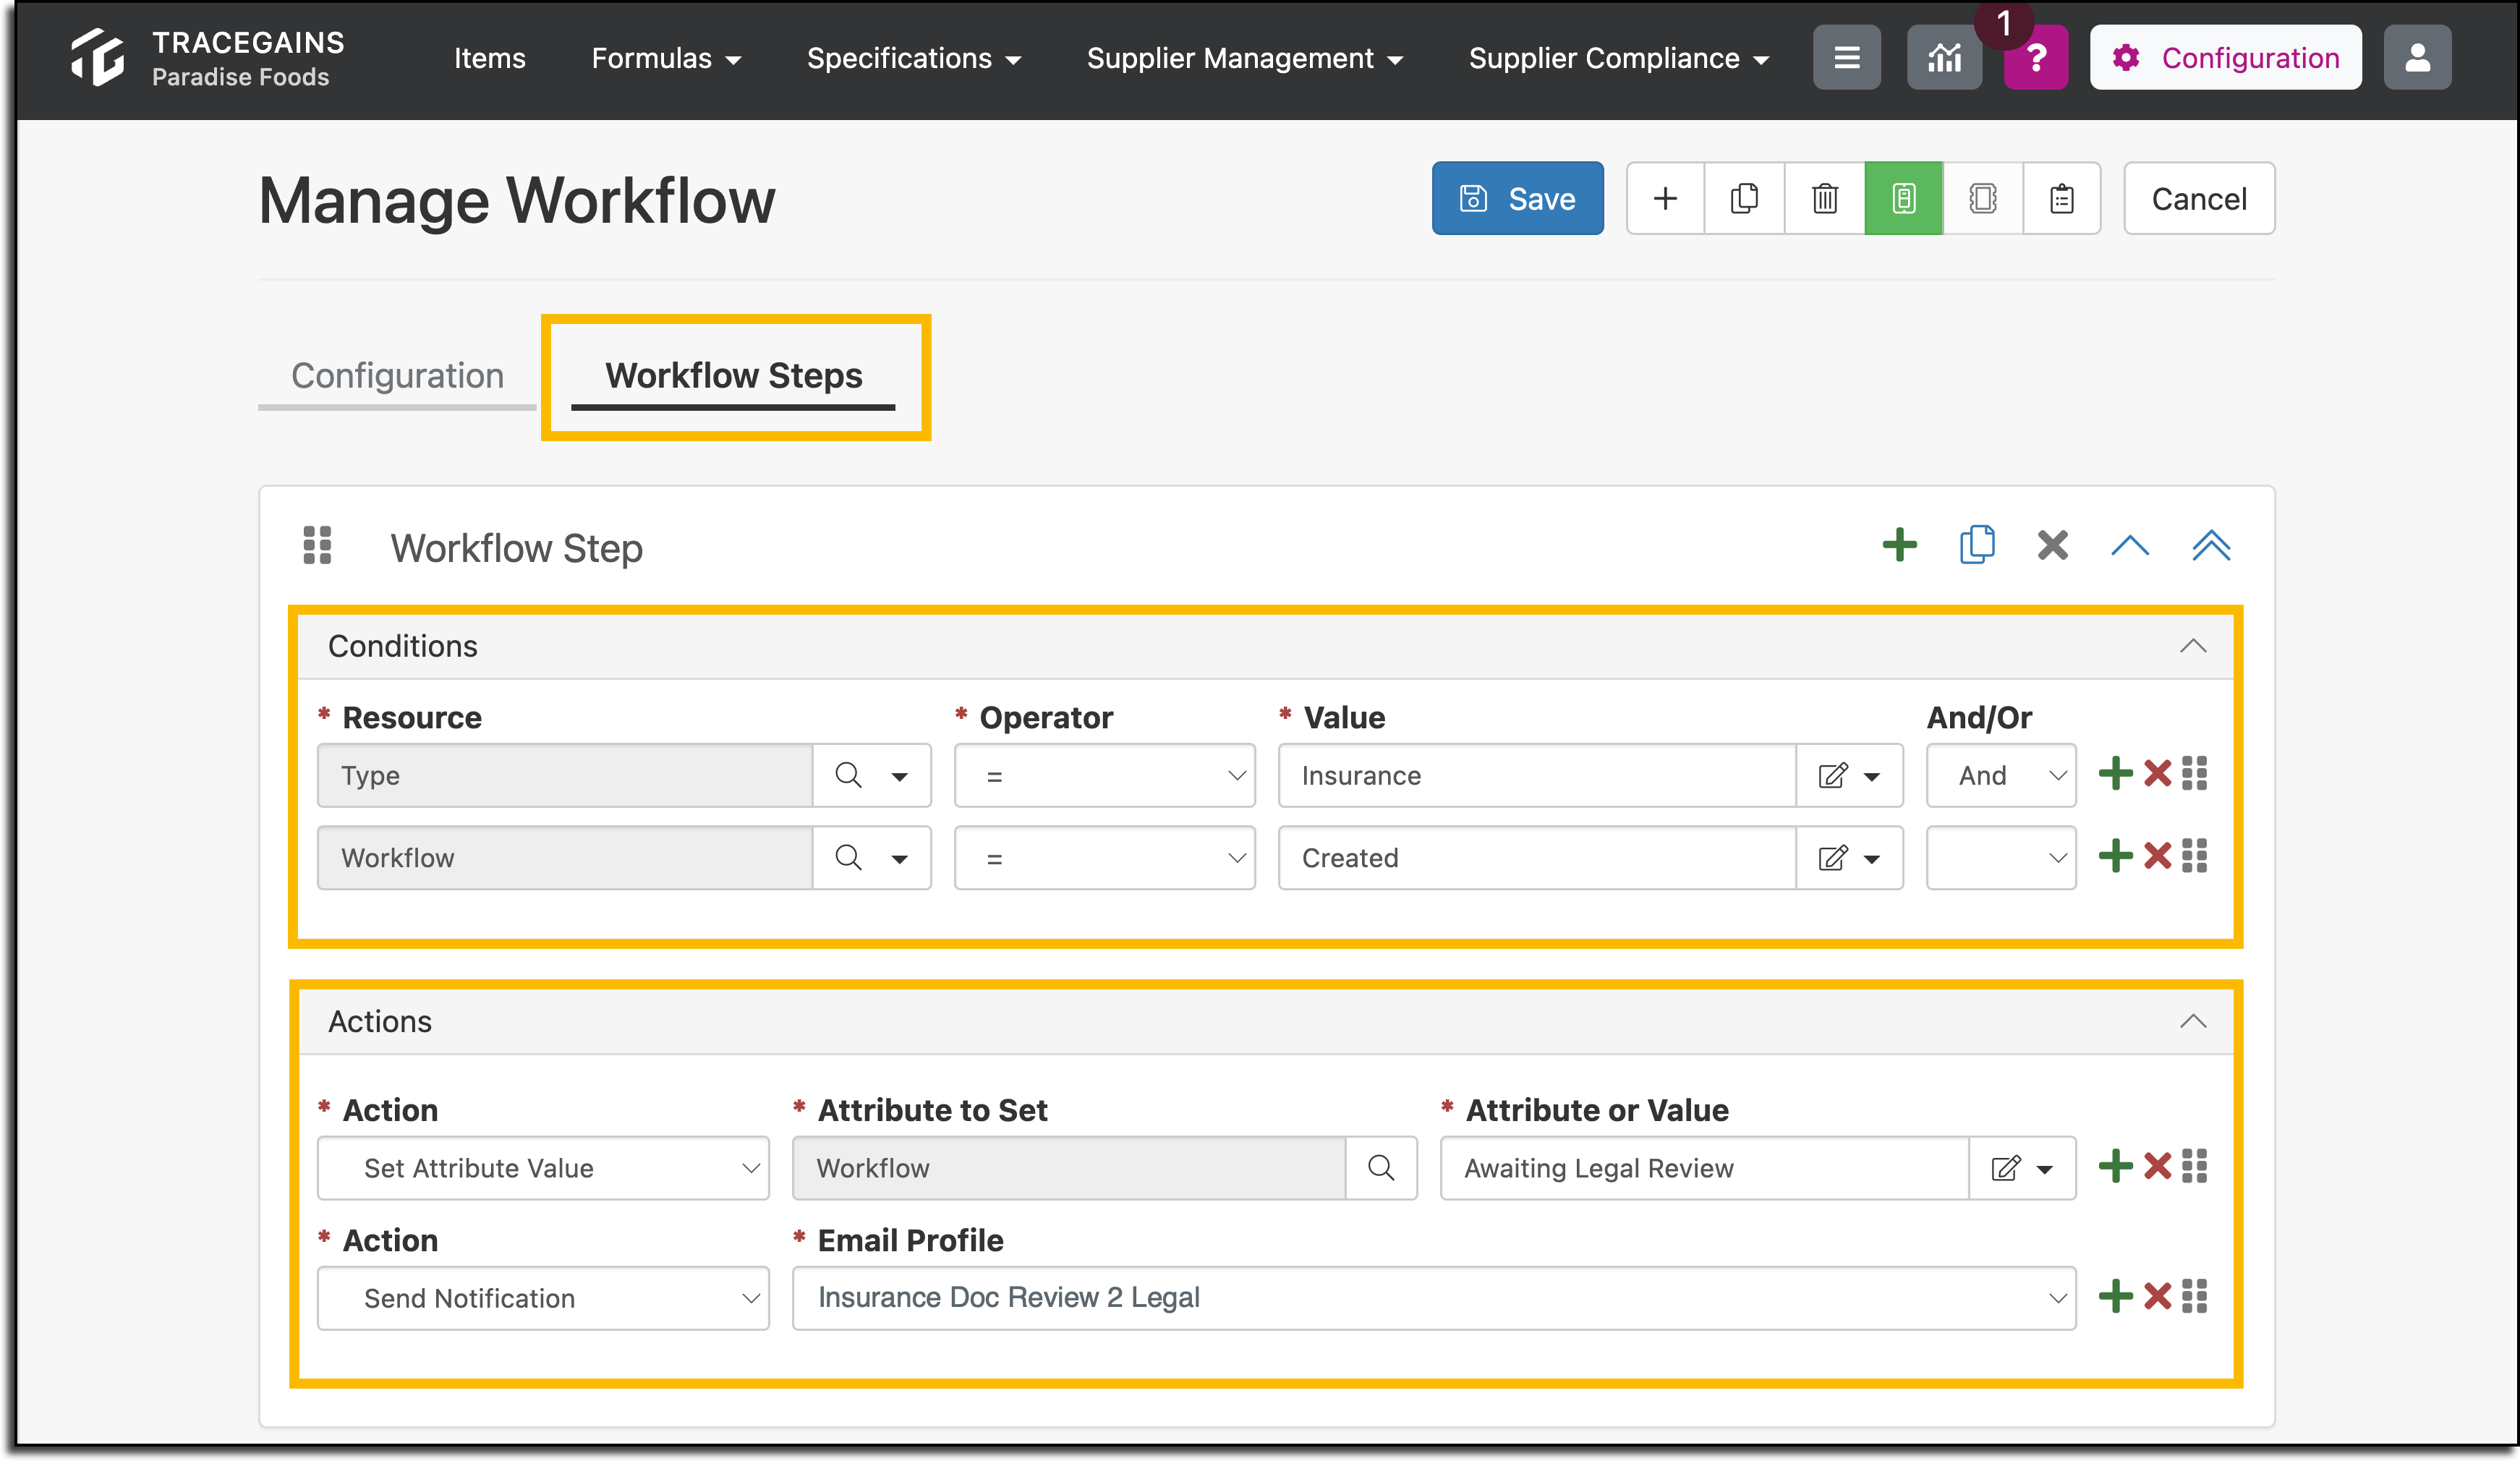Click the green highlighted toolbar icon
Image resolution: width=2520 pixels, height=1461 pixels.
[x=1903, y=198]
